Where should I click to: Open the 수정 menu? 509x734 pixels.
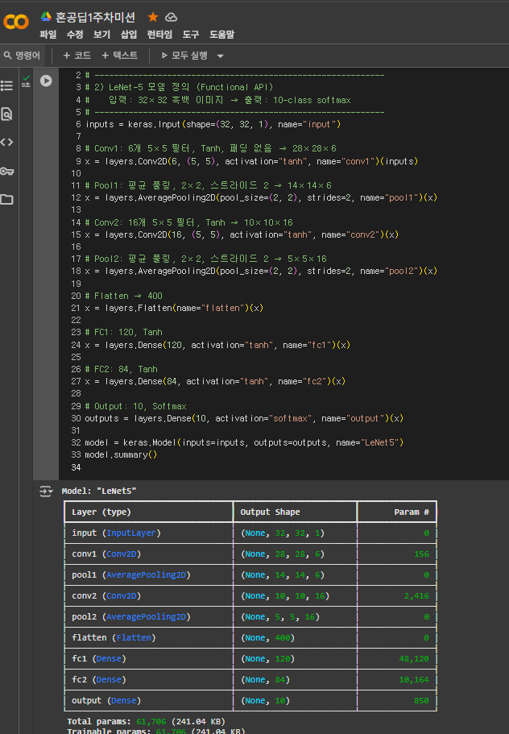pos(75,35)
